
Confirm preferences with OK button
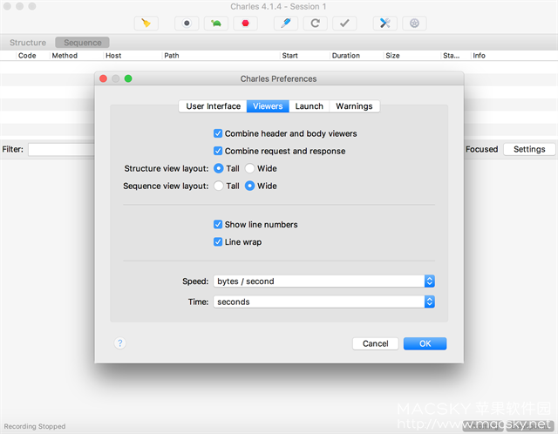425,343
